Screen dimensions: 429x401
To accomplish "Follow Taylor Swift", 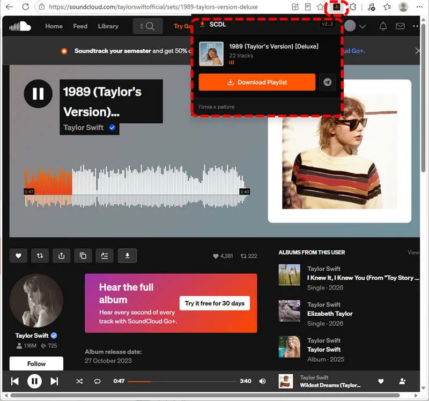I will [x=36, y=363].
